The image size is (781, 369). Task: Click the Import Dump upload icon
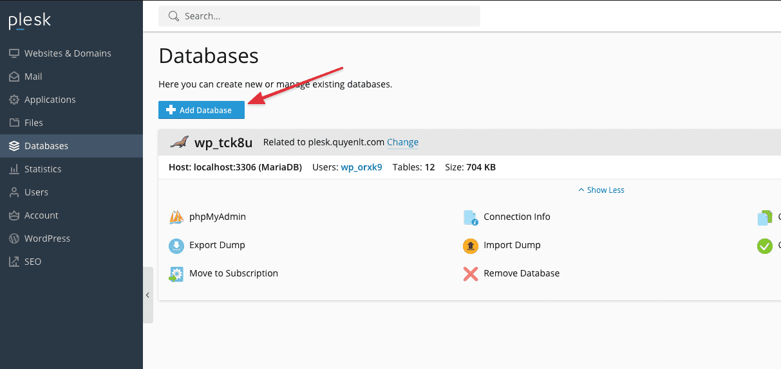[471, 246]
